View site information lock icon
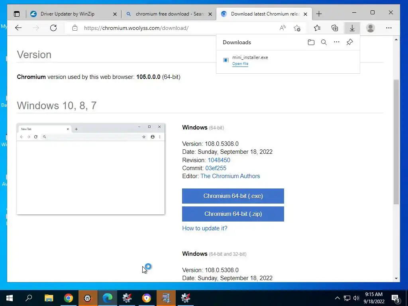 click(75, 28)
